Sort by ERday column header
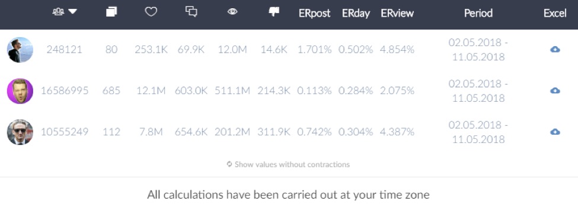This screenshot has width=578, height=224. click(356, 14)
